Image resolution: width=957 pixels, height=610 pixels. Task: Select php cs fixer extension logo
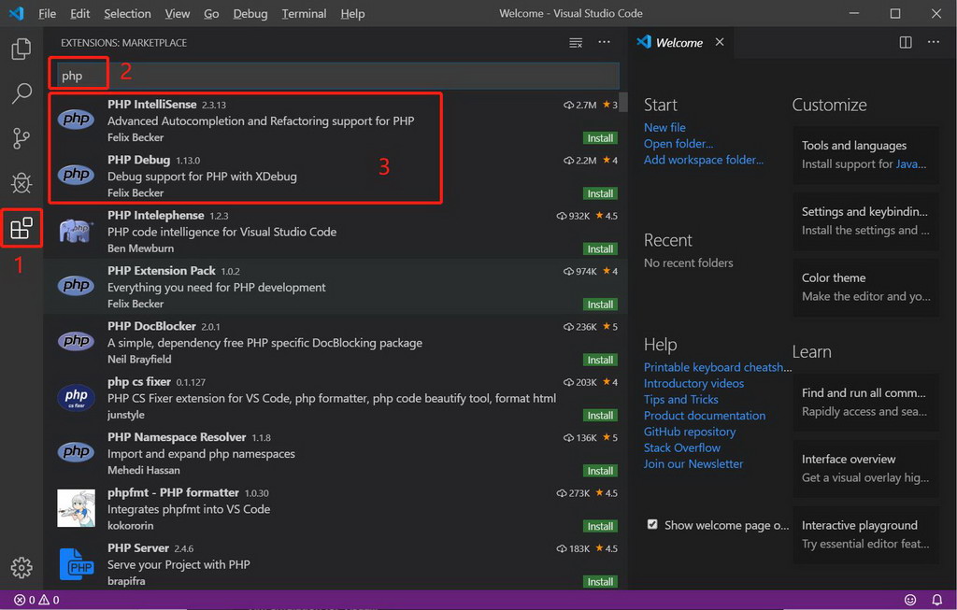click(77, 397)
